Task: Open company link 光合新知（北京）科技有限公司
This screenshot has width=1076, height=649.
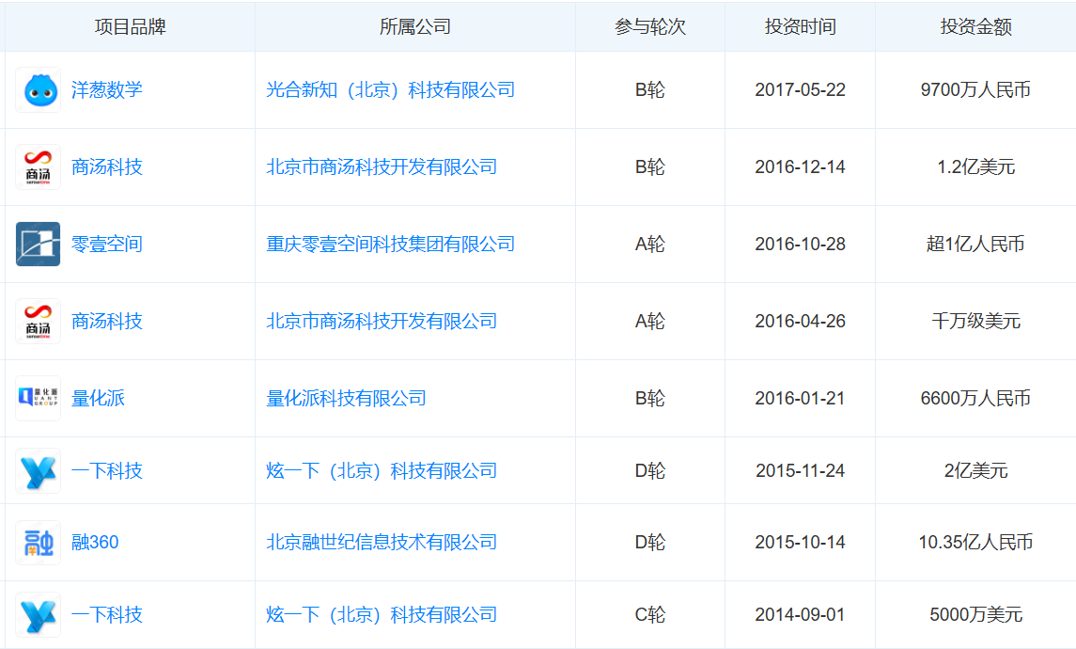Action: pos(391,90)
